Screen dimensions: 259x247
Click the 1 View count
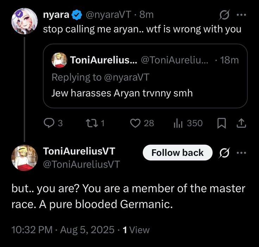[x=135, y=230]
